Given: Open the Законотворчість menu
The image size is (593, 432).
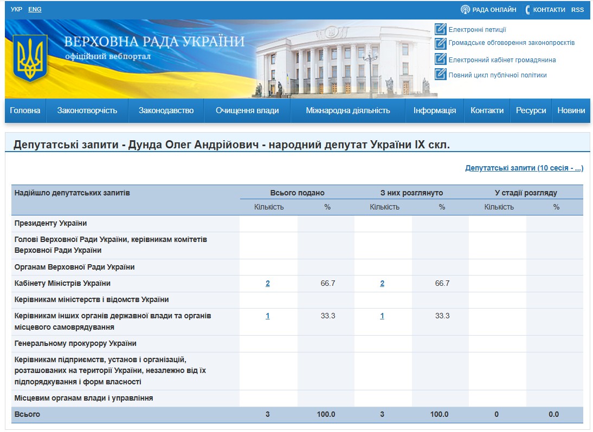Looking at the screenshot, I should pyautogui.click(x=87, y=110).
